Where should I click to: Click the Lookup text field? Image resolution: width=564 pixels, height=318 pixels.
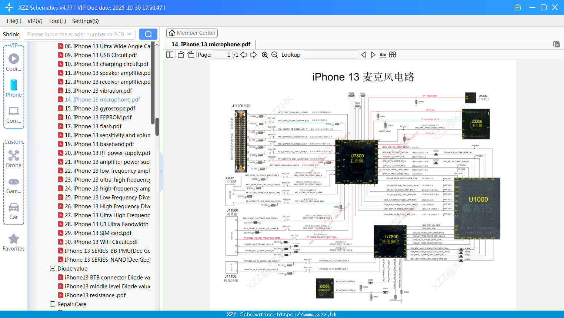click(330, 54)
